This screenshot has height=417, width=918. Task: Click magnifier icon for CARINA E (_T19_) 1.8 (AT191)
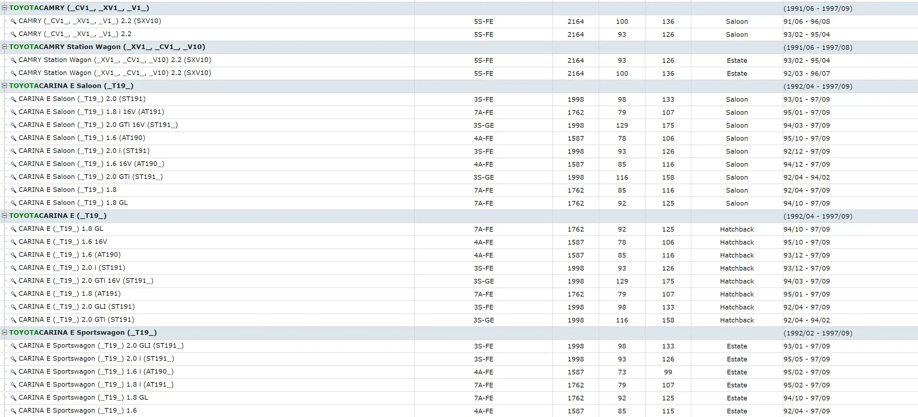13,294
